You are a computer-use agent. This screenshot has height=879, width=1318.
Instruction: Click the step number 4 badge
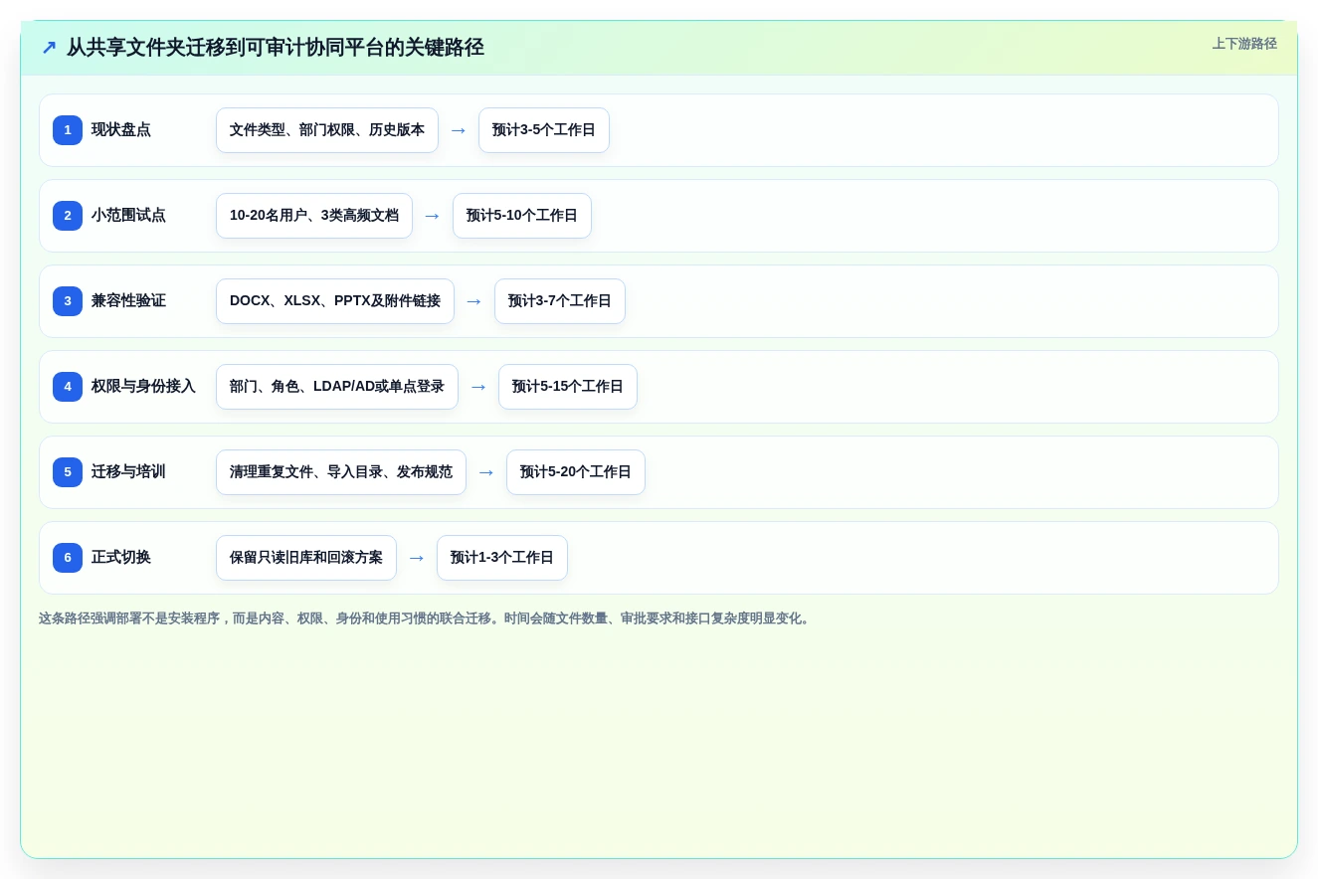coord(68,387)
